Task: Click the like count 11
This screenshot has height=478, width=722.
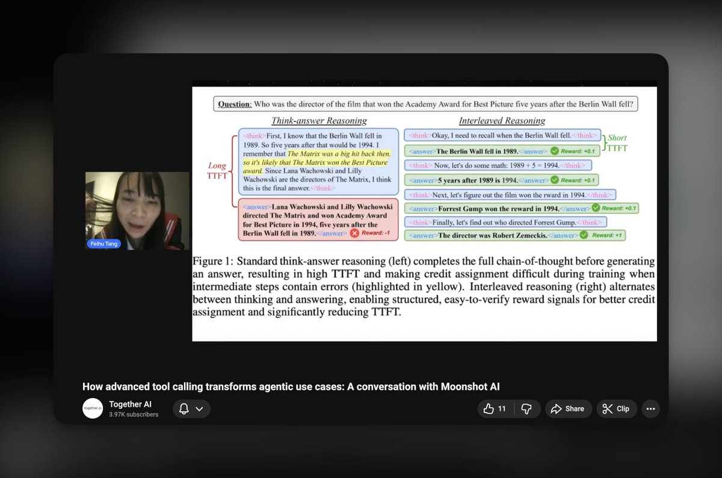Action: coord(502,409)
